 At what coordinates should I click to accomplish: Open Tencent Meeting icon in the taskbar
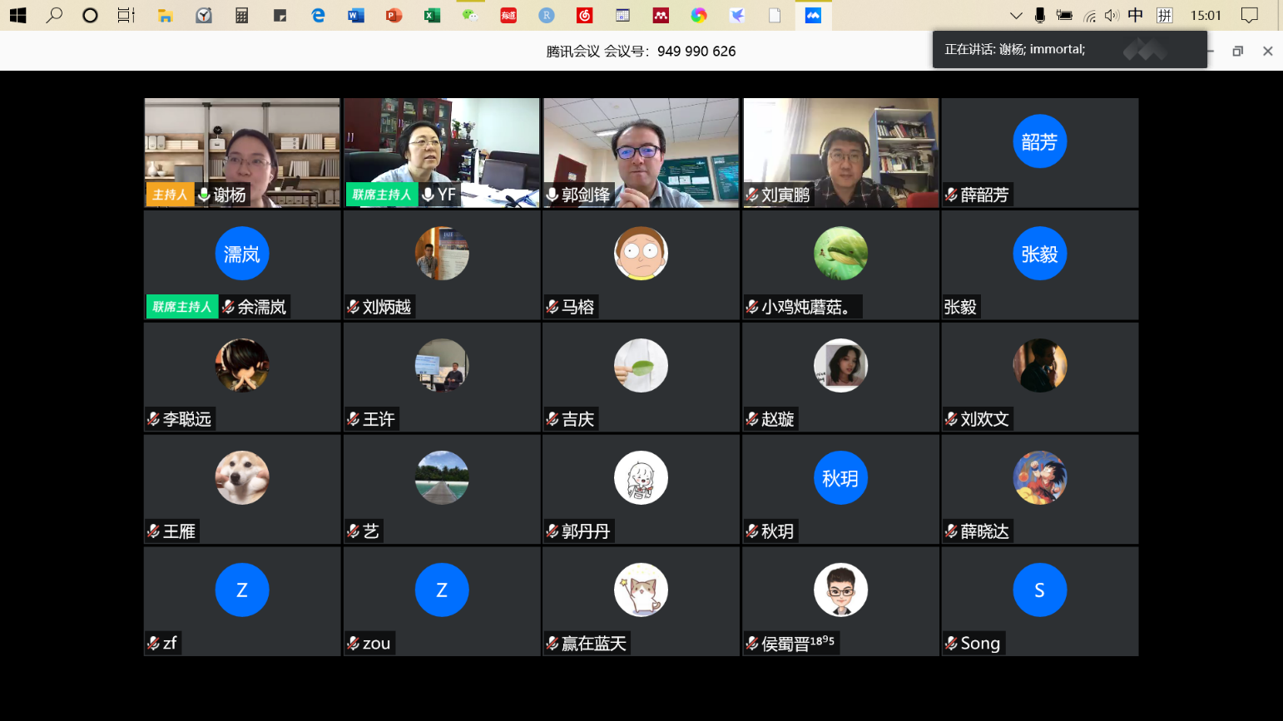[813, 15]
